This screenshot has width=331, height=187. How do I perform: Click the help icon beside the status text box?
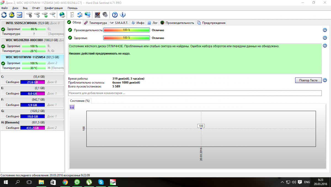pyautogui.click(x=325, y=46)
